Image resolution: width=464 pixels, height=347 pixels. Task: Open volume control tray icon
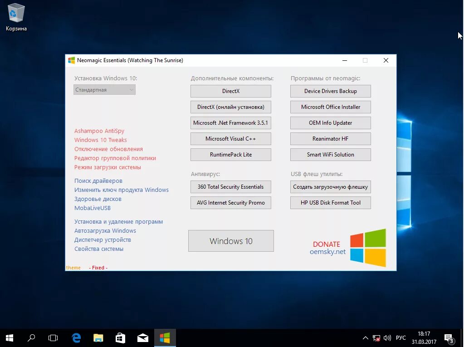coord(387,338)
